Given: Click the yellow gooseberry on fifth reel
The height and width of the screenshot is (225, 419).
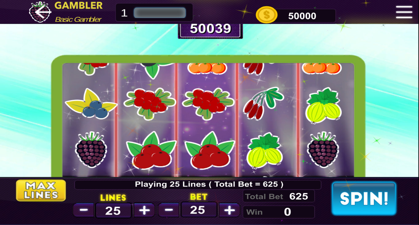Looking at the screenshot, I should 323,105.
